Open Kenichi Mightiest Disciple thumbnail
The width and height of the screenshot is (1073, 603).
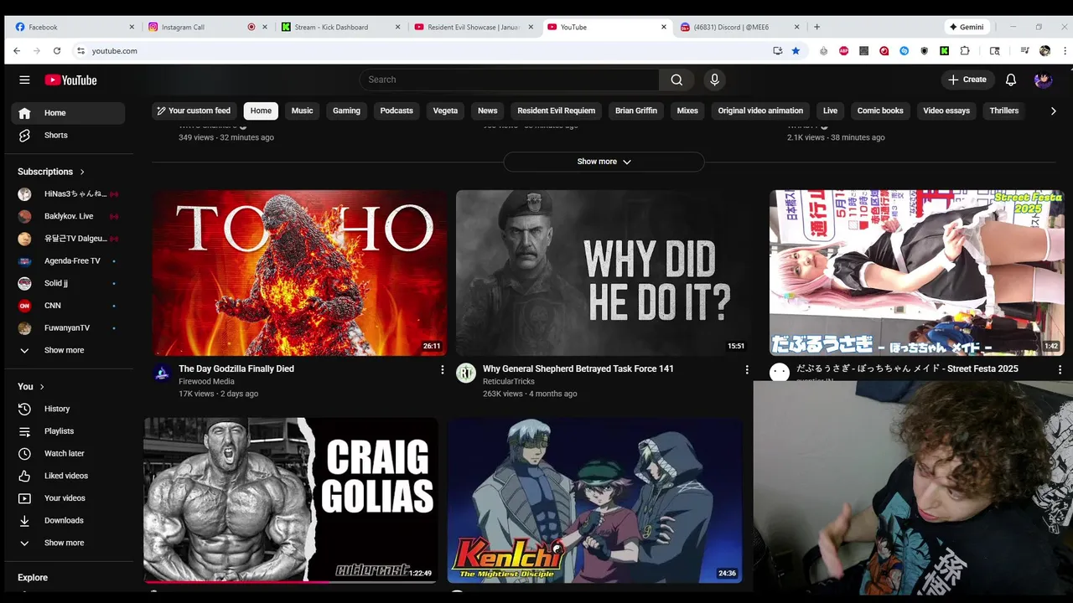[x=594, y=500]
